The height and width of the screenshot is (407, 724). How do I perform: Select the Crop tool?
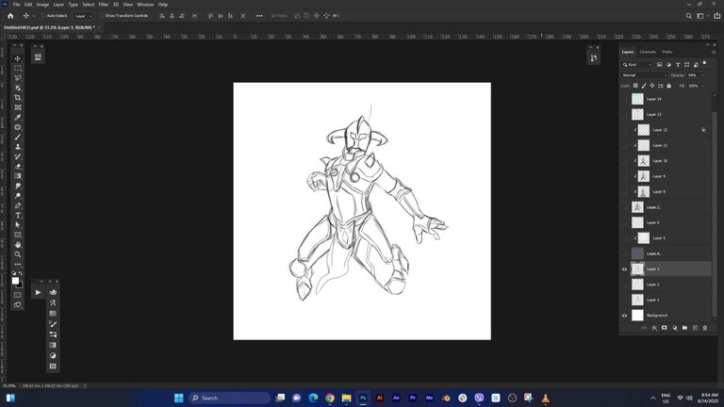pyautogui.click(x=18, y=98)
